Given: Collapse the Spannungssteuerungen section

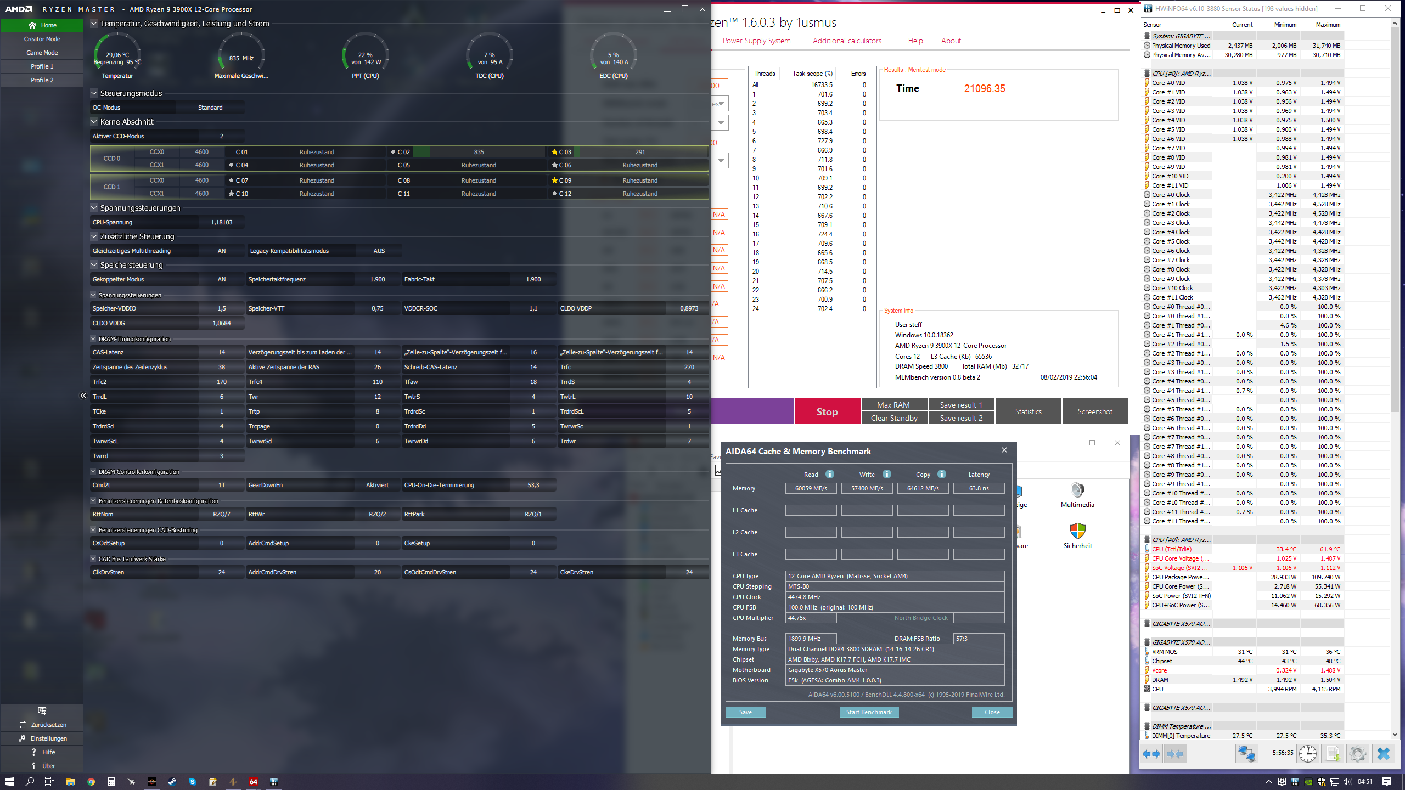Looking at the screenshot, I should [x=94, y=208].
